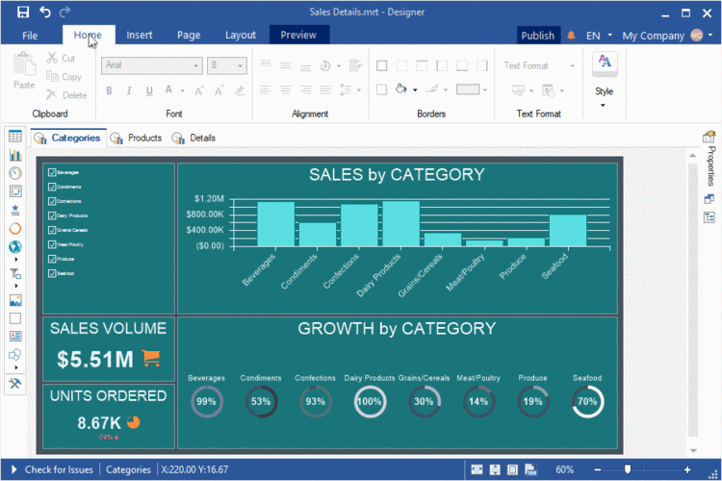The image size is (722, 481).
Task: Open the File menu
Action: click(x=30, y=36)
